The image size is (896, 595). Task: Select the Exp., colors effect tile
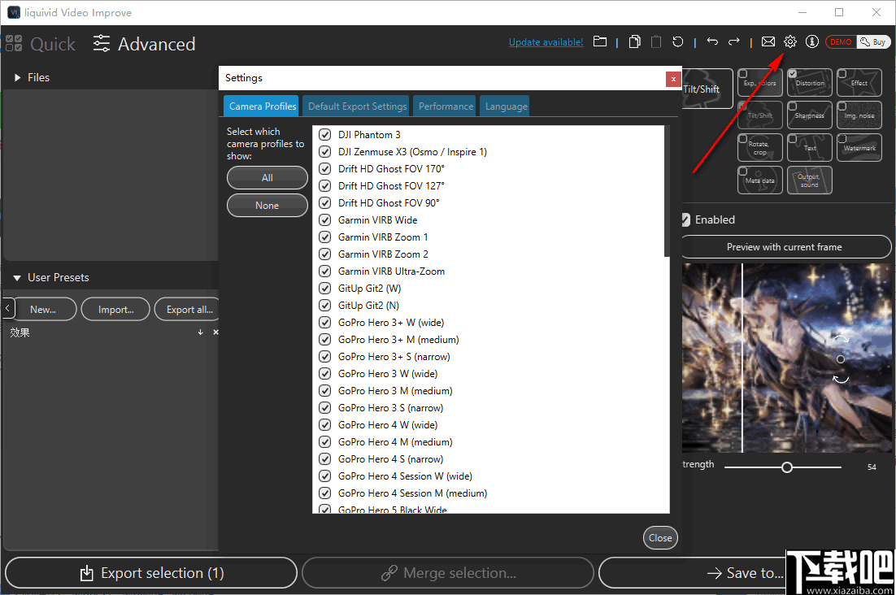tap(759, 83)
